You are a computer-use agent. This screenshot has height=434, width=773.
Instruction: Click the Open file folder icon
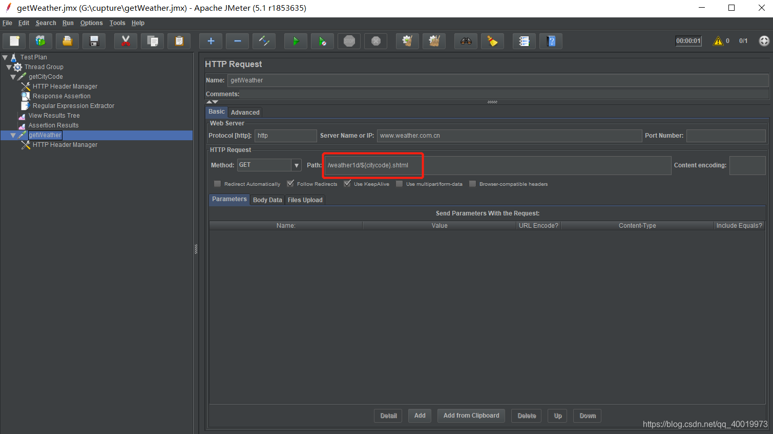[x=68, y=41]
